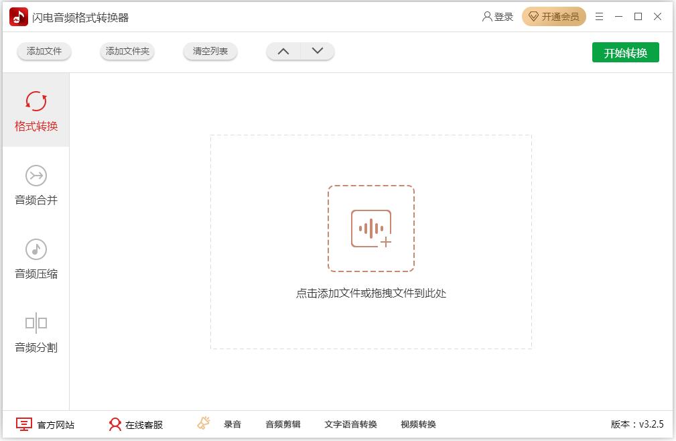This screenshot has height=441, width=676.
Task: Click the 添加文件 button
Action: tap(44, 52)
